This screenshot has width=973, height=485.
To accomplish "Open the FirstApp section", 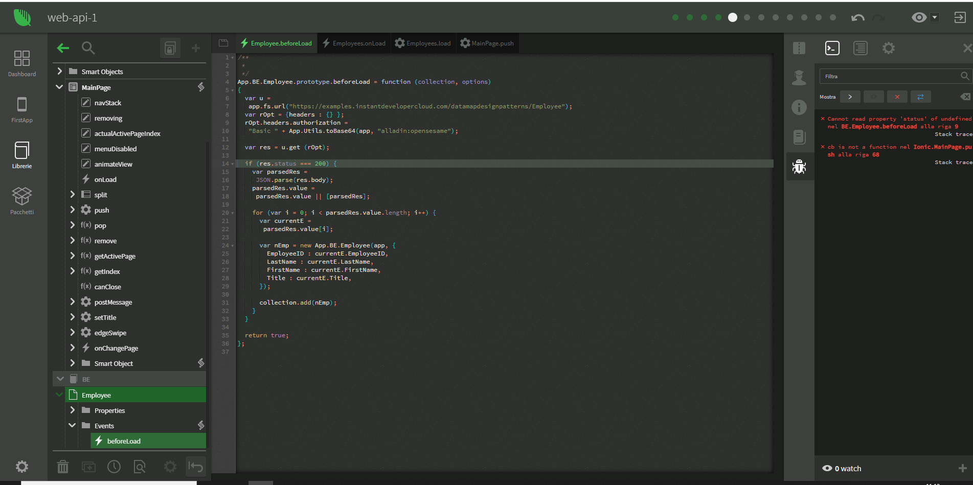I will click(22, 109).
